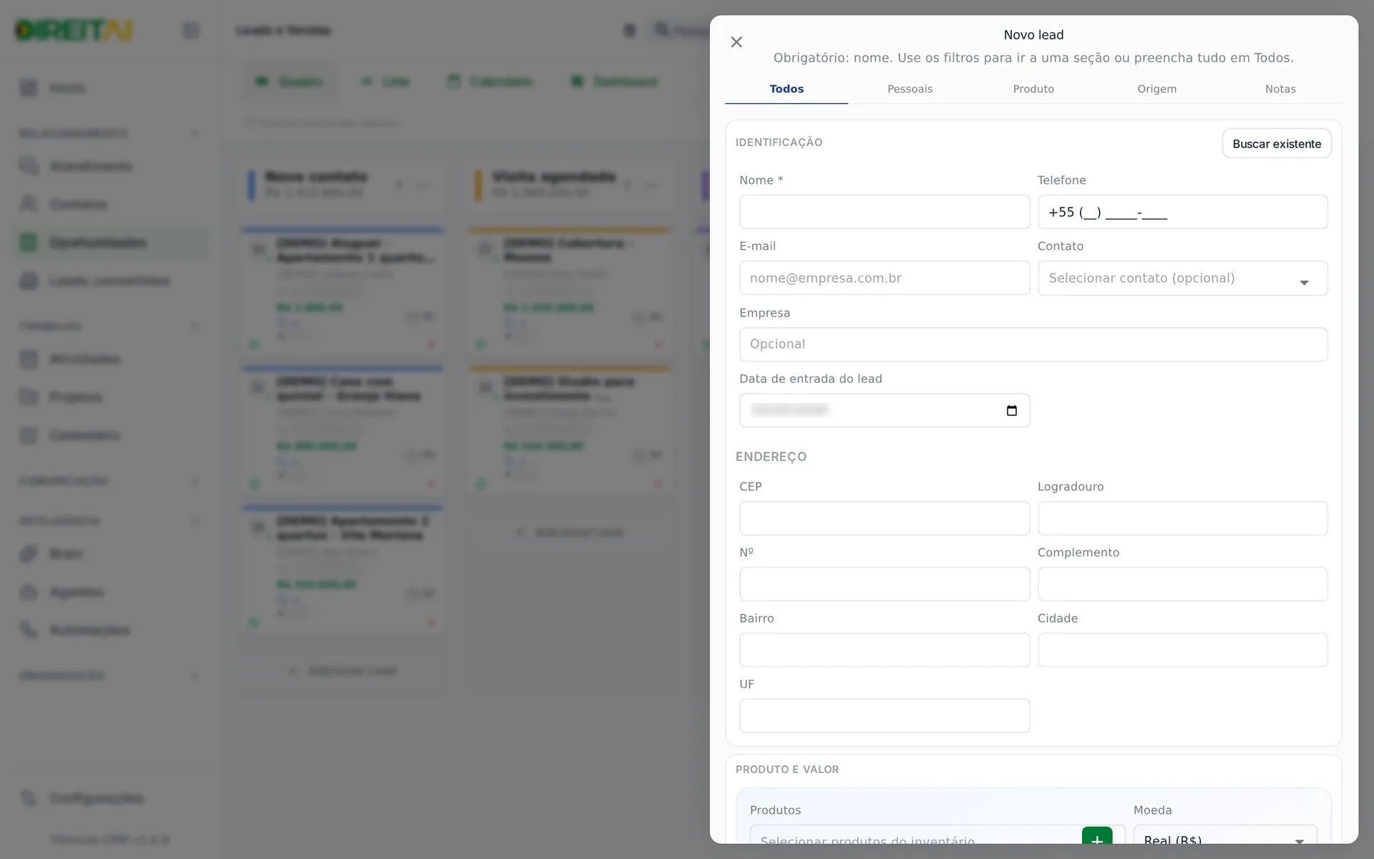
Task: Open the date picker calendar icon
Action: [1011, 410]
